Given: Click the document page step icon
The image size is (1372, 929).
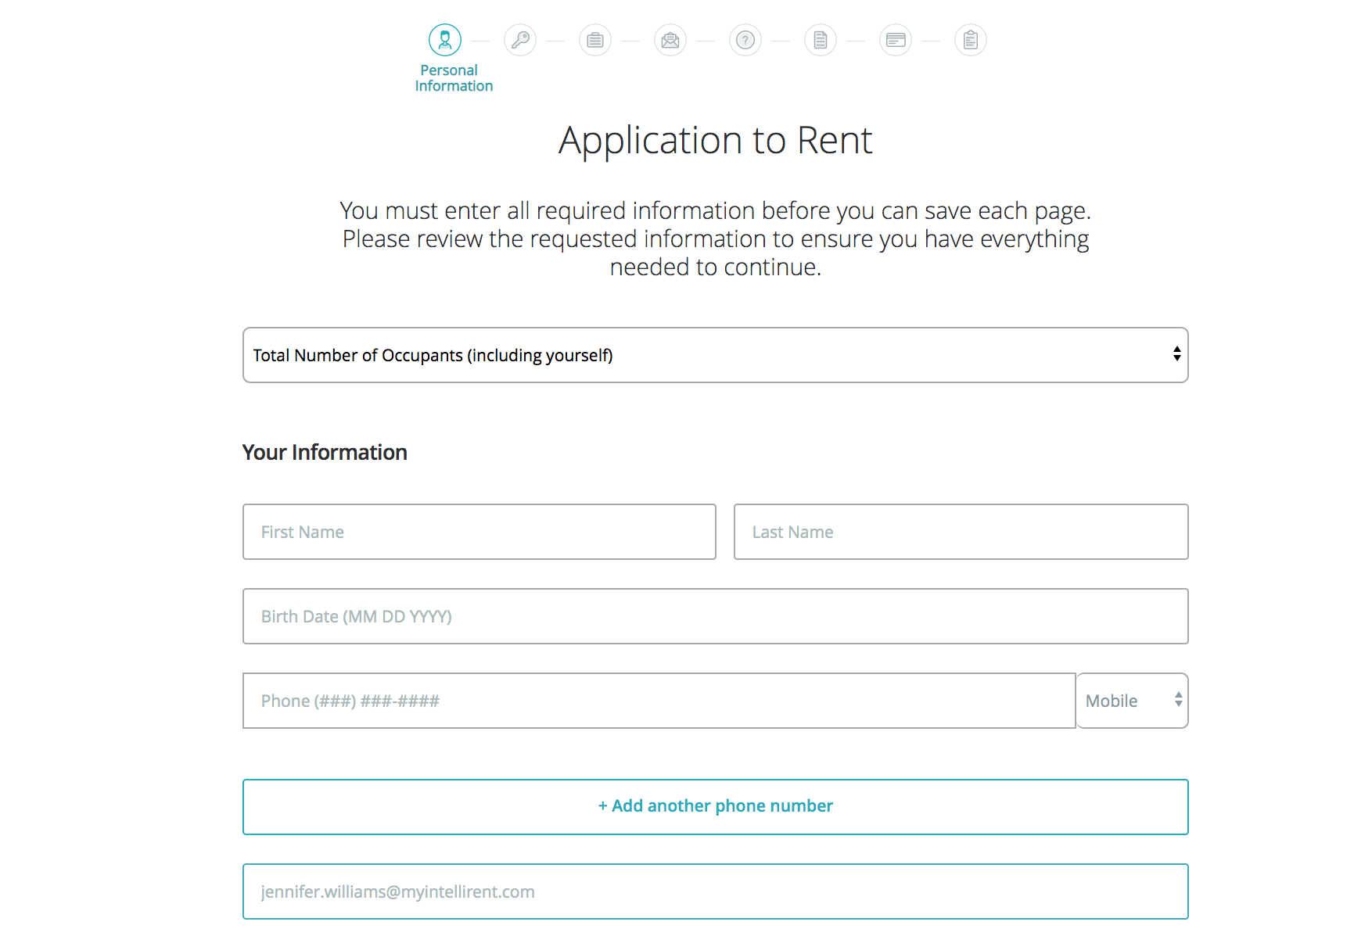Looking at the screenshot, I should tap(821, 40).
